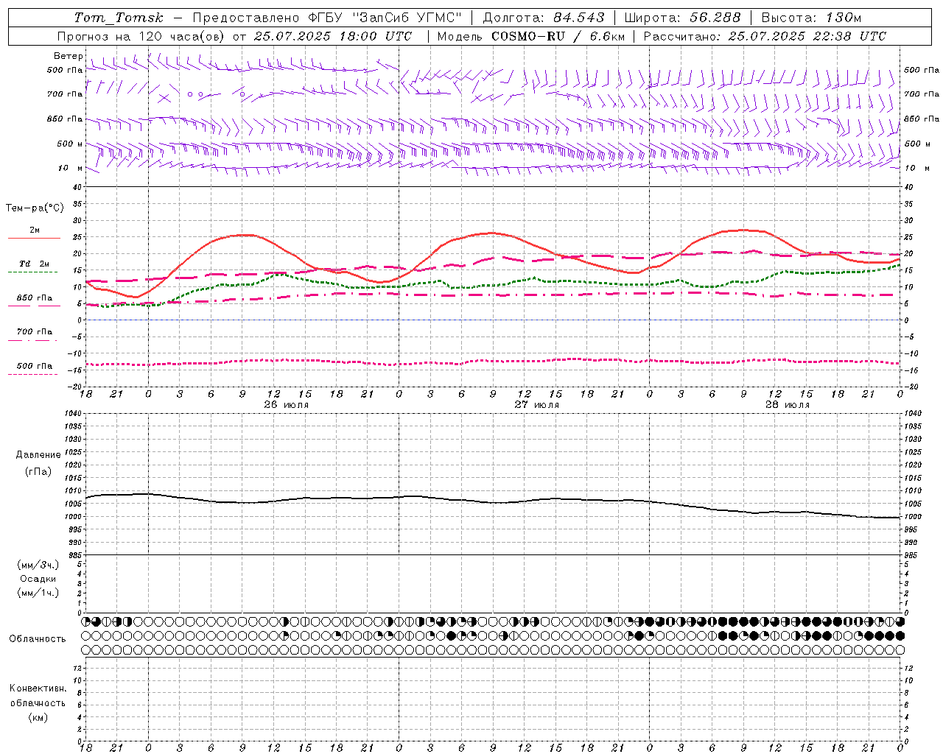Click the dotted 500 гПа temperature curve
This screenshot has width=943, height=754.
(494, 361)
